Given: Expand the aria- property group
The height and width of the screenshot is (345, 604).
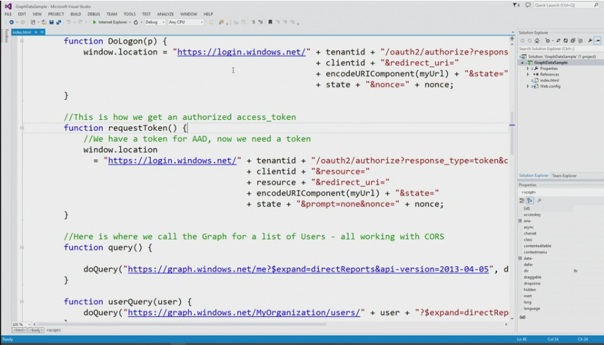Looking at the screenshot, I should 520,221.
